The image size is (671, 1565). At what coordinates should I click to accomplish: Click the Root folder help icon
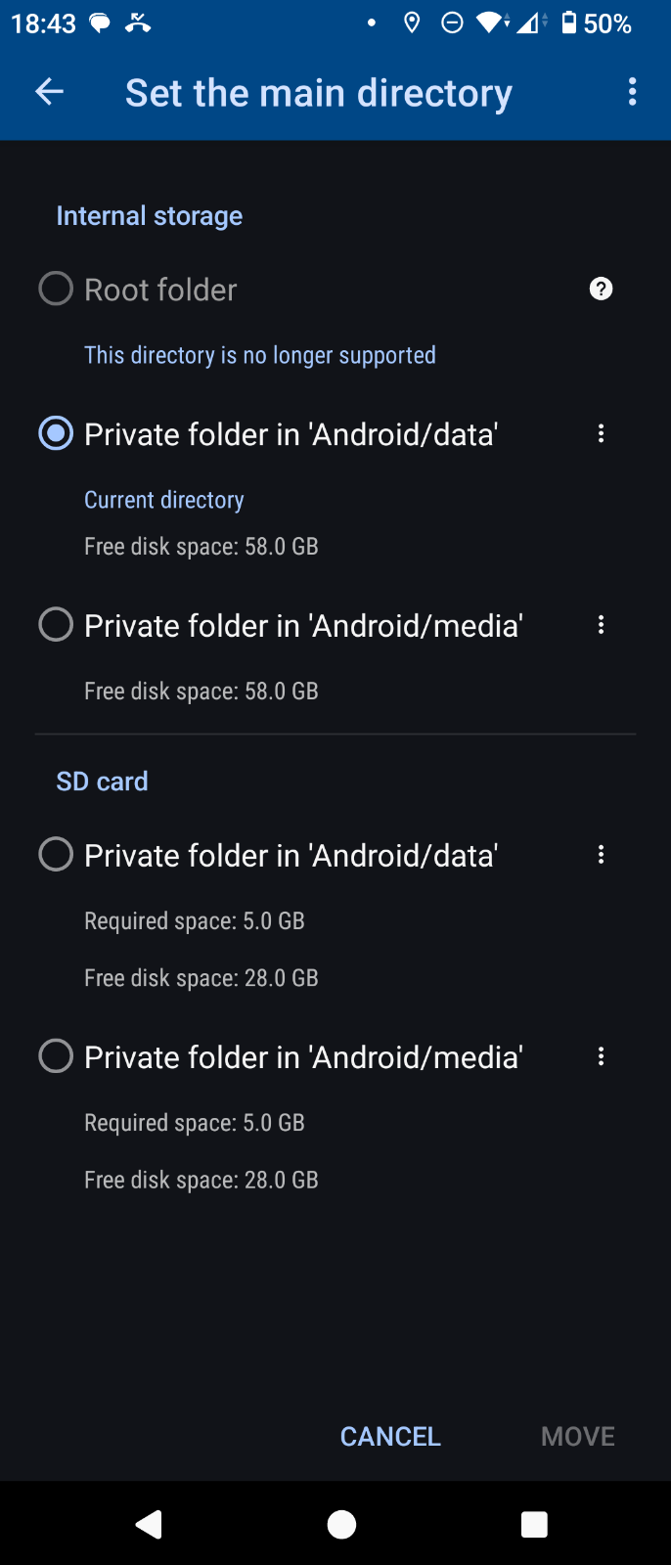[601, 289]
